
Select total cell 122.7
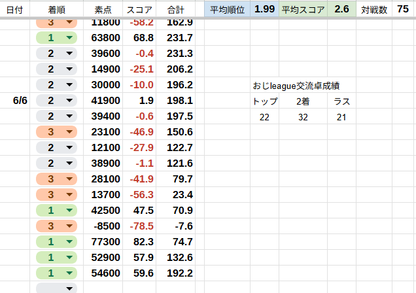(176, 147)
